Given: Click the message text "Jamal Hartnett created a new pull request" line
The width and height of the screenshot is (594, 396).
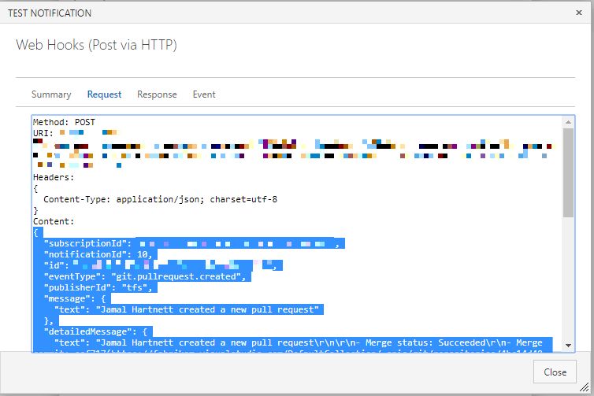Looking at the screenshot, I should pos(188,309).
